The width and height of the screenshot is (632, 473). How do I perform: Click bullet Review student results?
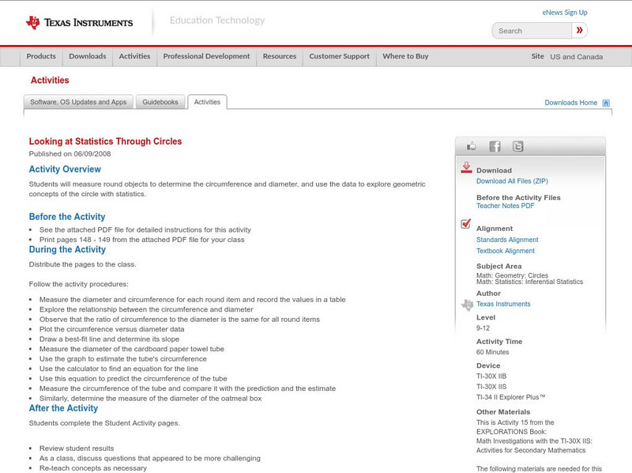click(x=77, y=448)
